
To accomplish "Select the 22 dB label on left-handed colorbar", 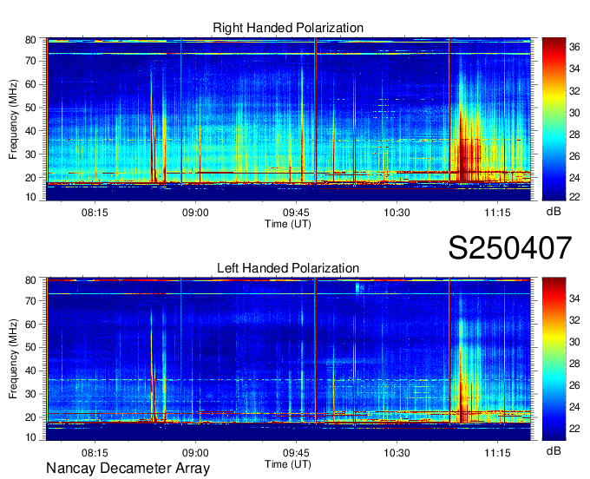I will coord(574,429).
